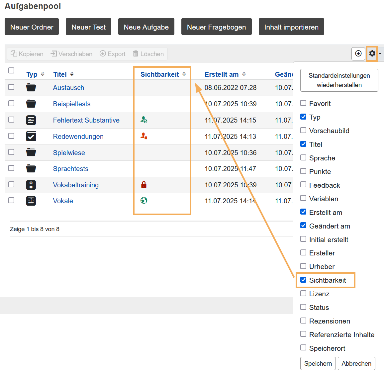Click the Redewendungen checkbox-type task icon

(x=31, y=136)
